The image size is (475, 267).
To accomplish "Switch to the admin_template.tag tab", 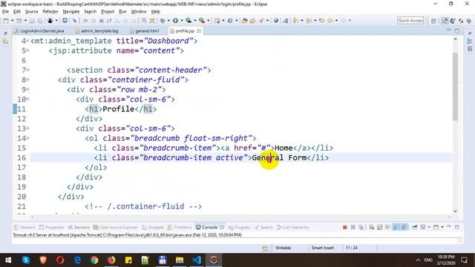I will point(96,31).
